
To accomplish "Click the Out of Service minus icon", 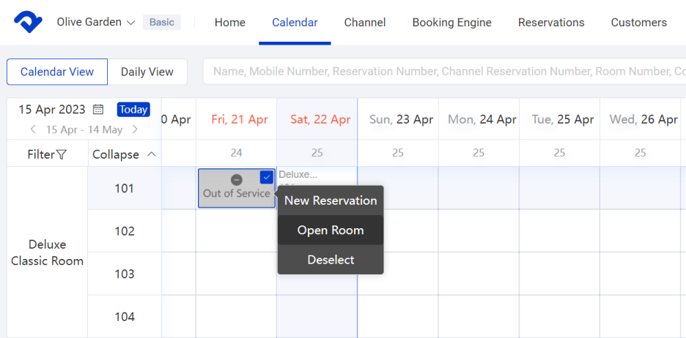I will point(236,180).
